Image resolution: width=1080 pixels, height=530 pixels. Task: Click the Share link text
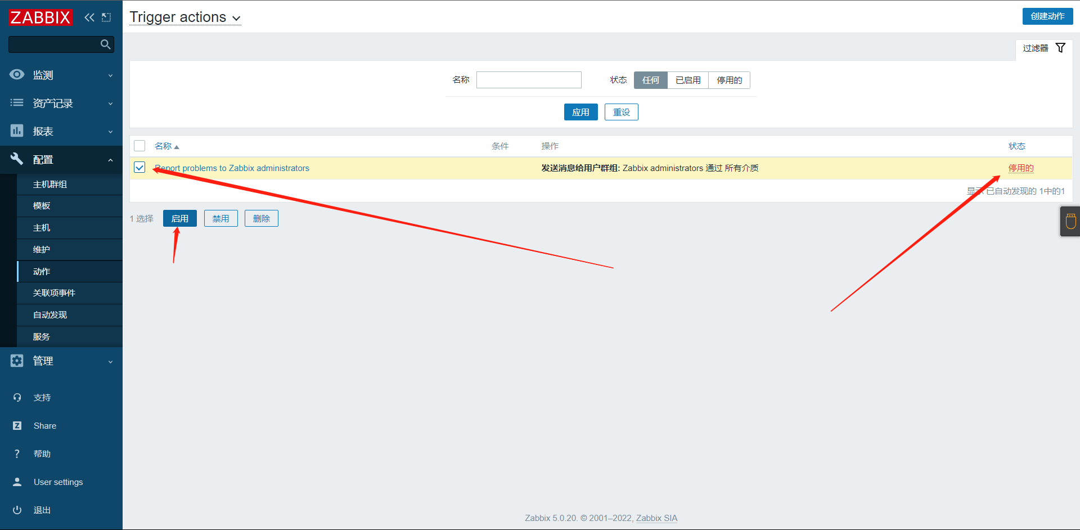click(x=45, y=426)
